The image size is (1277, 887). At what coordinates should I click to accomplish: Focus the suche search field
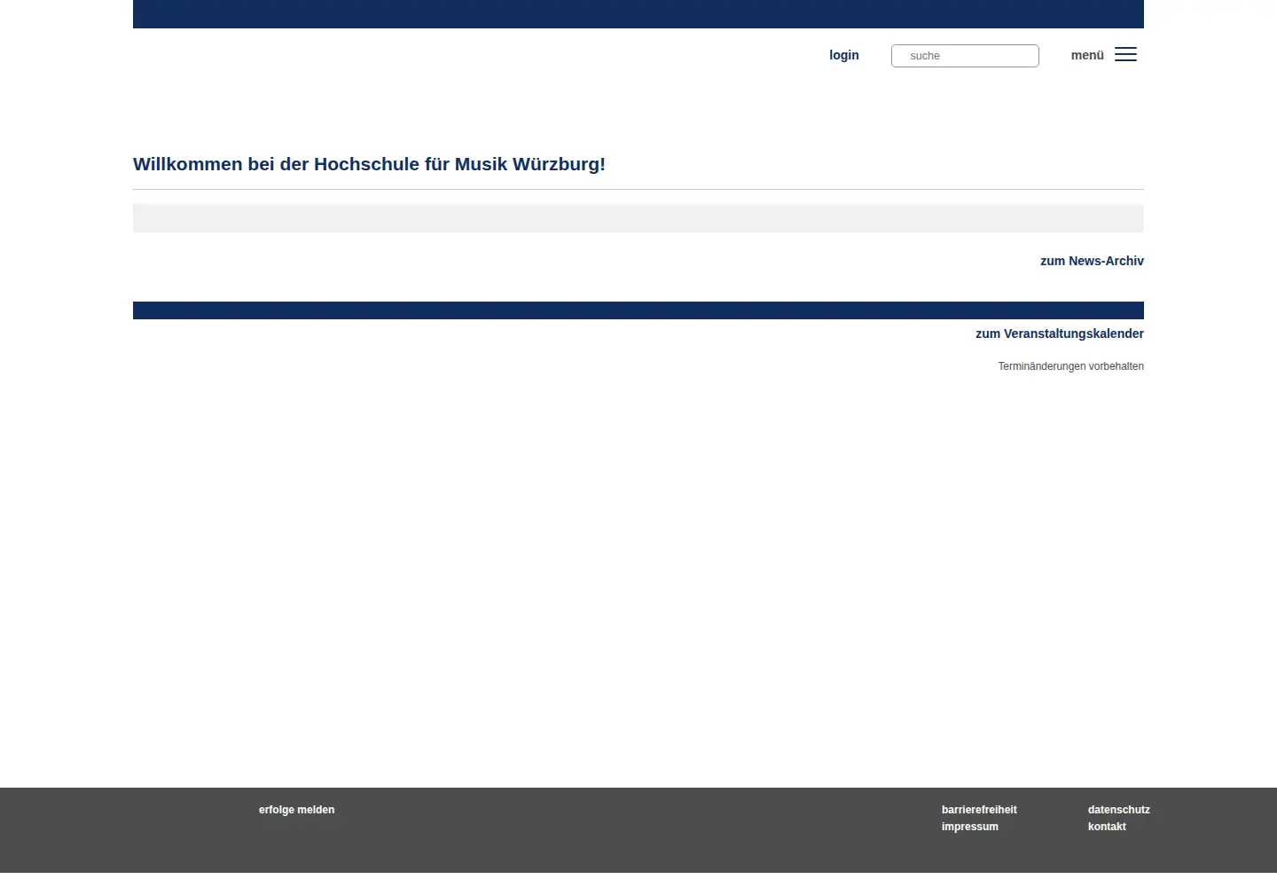pos(965,56)
